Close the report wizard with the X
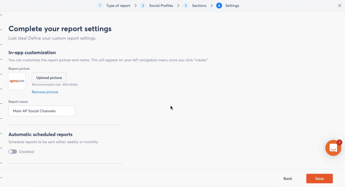The width and height of the screenshot is (345, 187). [339, 6]
